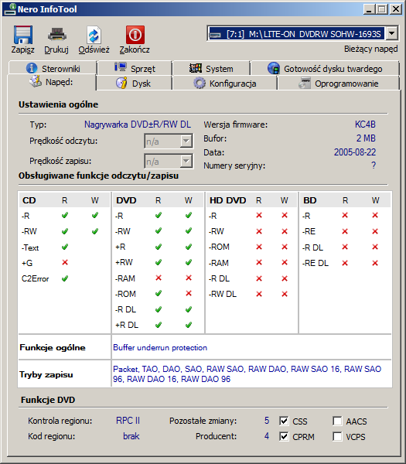This screenshot has width=406, height=464.
Task: Switch to the Sterowniki tab
Action: click(x=53, y=68)
